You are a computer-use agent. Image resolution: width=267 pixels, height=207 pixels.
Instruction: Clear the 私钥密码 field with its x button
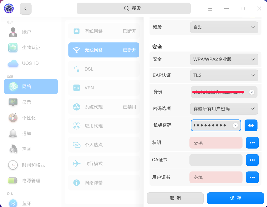[x=235, y=125]
